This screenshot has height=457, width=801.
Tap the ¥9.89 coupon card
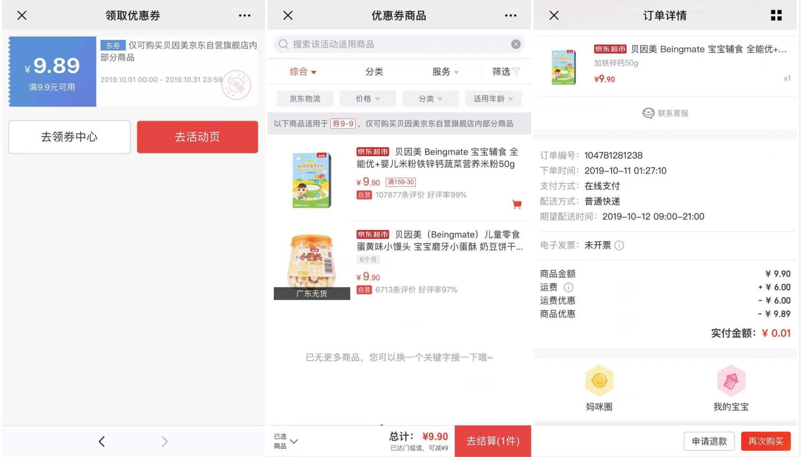pyautogui.click(x=133, y=71)
